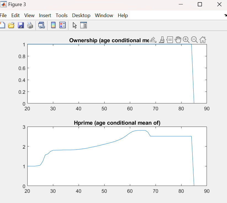Screen dimensions: 227x203
Task: Insert a colorbar via the toolbar icon
Action: point(53,25)
